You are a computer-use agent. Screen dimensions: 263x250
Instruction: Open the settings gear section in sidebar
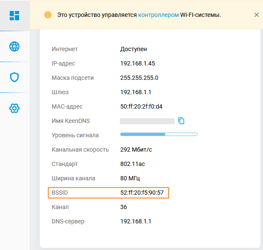[x=14, y=109]
